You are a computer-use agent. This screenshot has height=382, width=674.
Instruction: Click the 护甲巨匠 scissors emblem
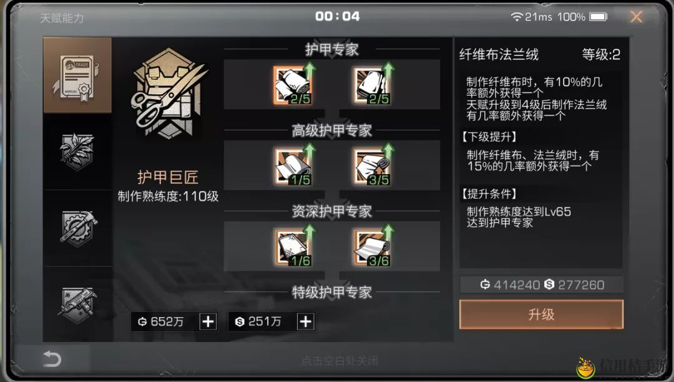(x=169, y=94)
